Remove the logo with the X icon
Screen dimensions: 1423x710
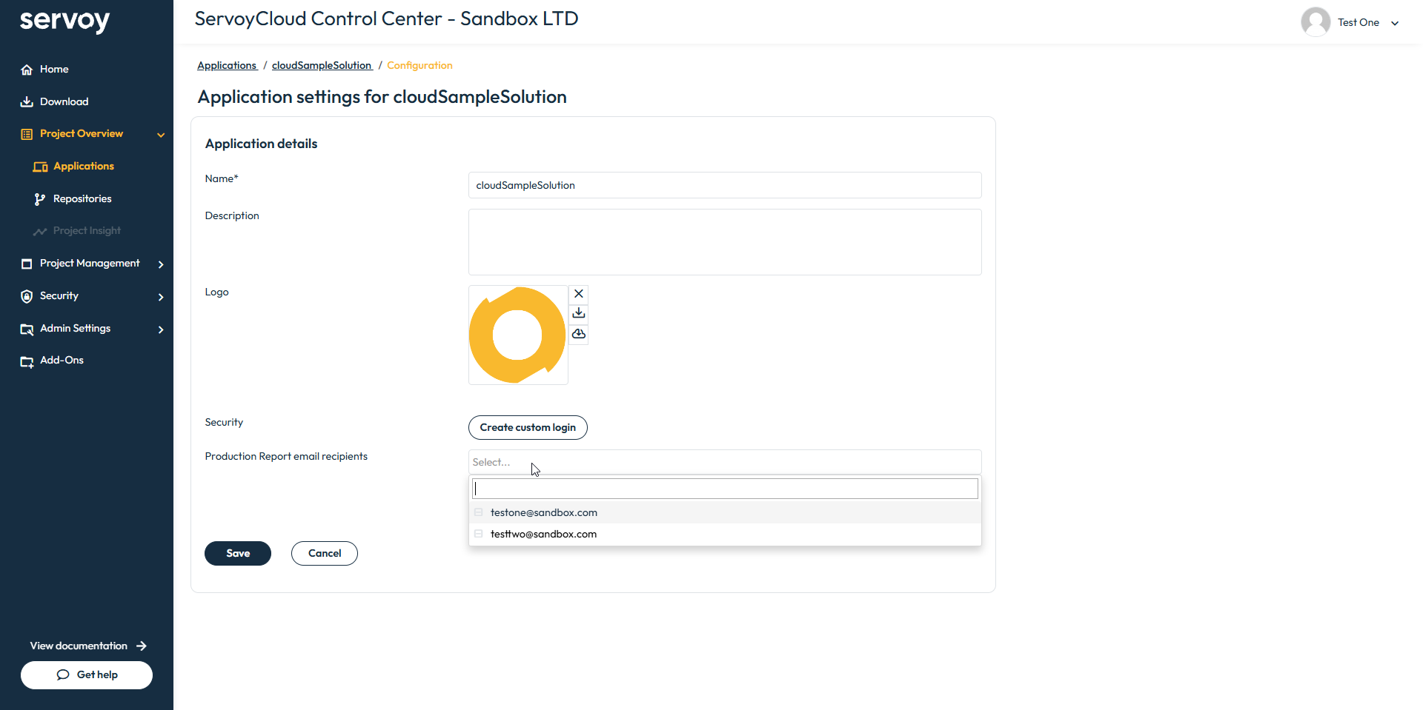[x=579, y=294]
